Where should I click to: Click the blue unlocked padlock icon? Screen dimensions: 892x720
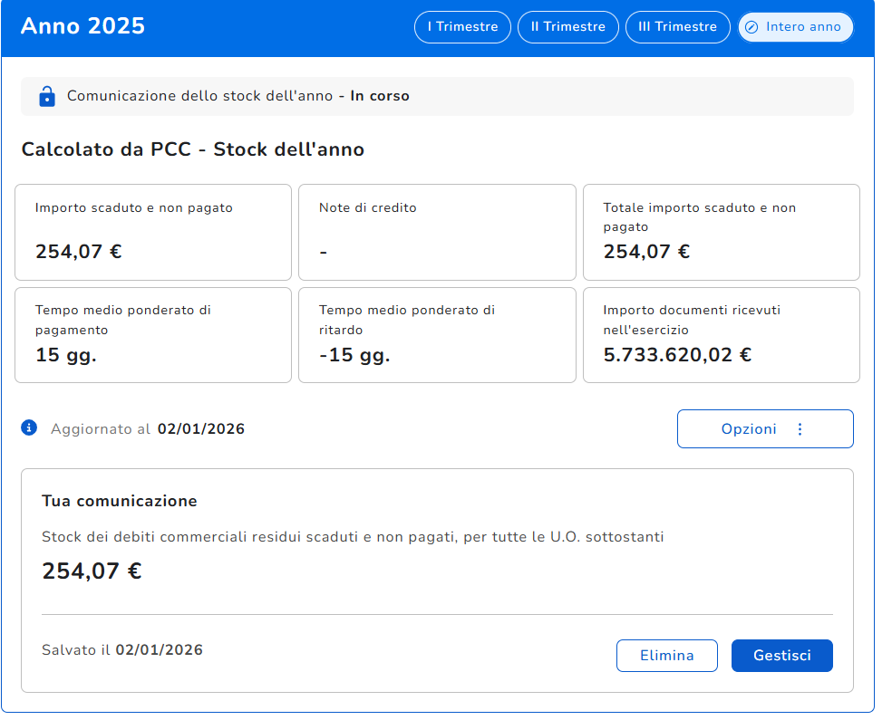pyautogui.click(x=47, y=96)
